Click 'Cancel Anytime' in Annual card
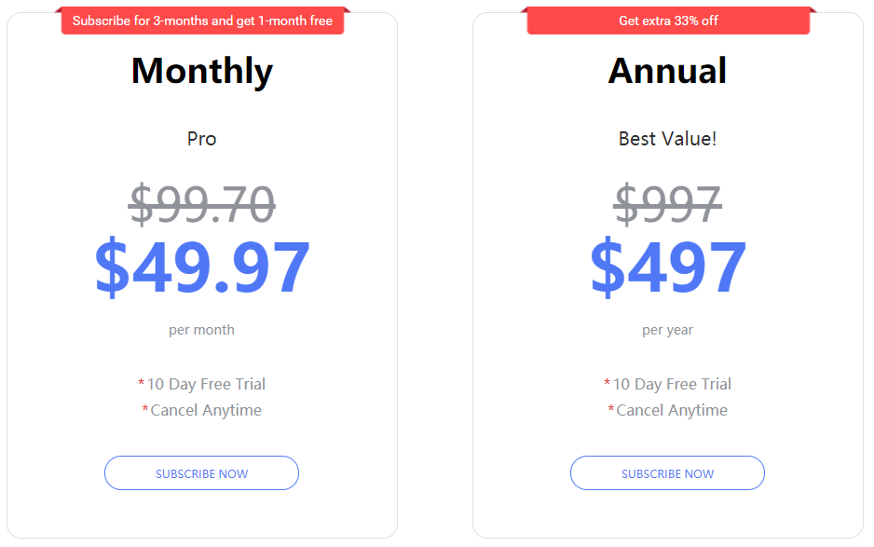 click(x=672, y=410)
